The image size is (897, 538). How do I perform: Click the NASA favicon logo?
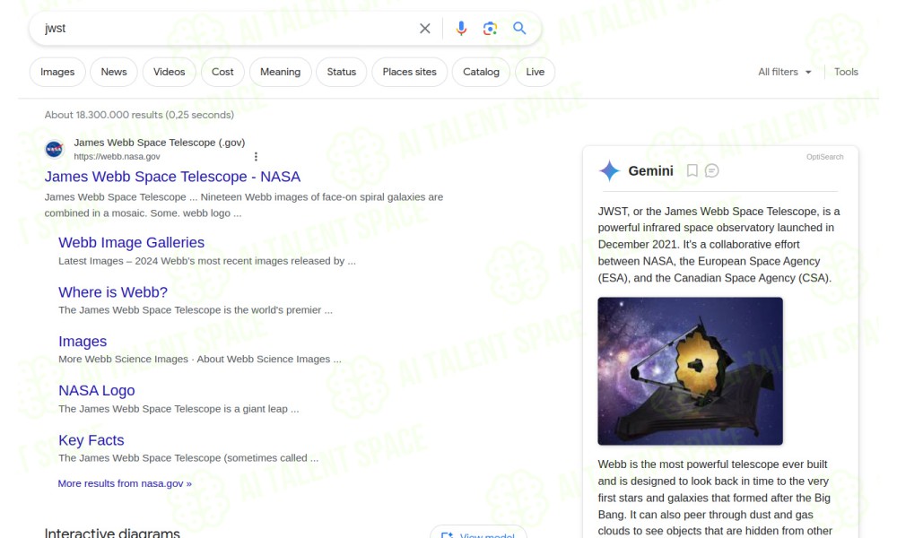point(55,149)
